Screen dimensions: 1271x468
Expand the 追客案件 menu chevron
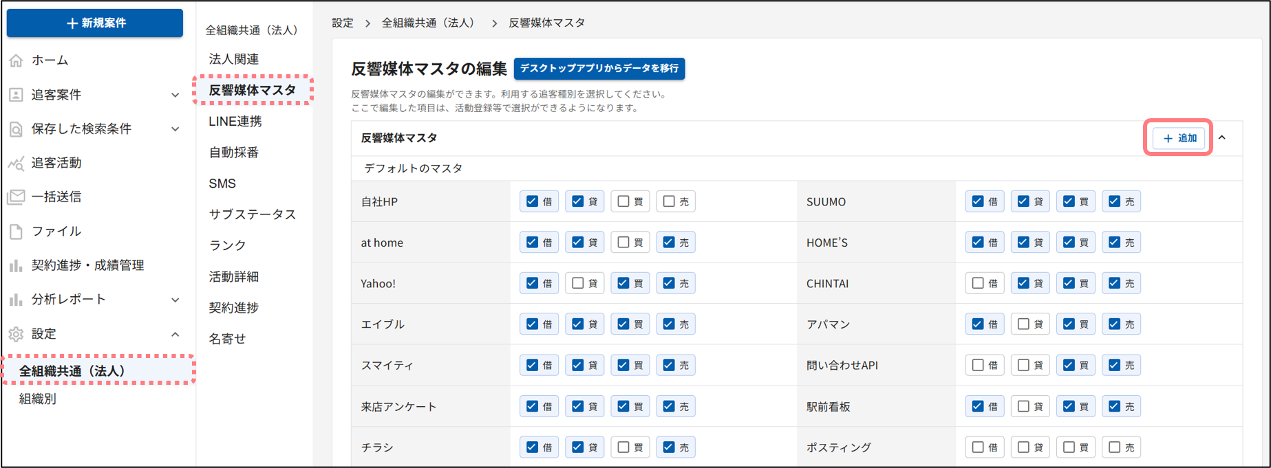point(175,95)
